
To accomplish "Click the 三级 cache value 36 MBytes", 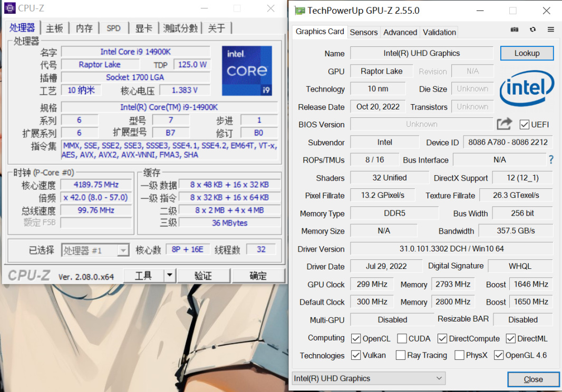I will click(229, 223).
